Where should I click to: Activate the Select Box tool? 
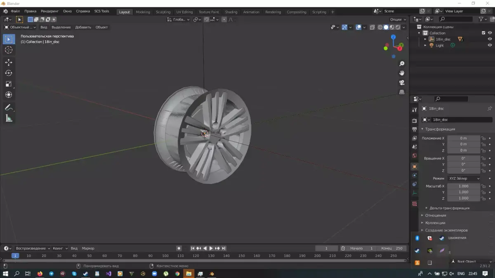(9, 39)
